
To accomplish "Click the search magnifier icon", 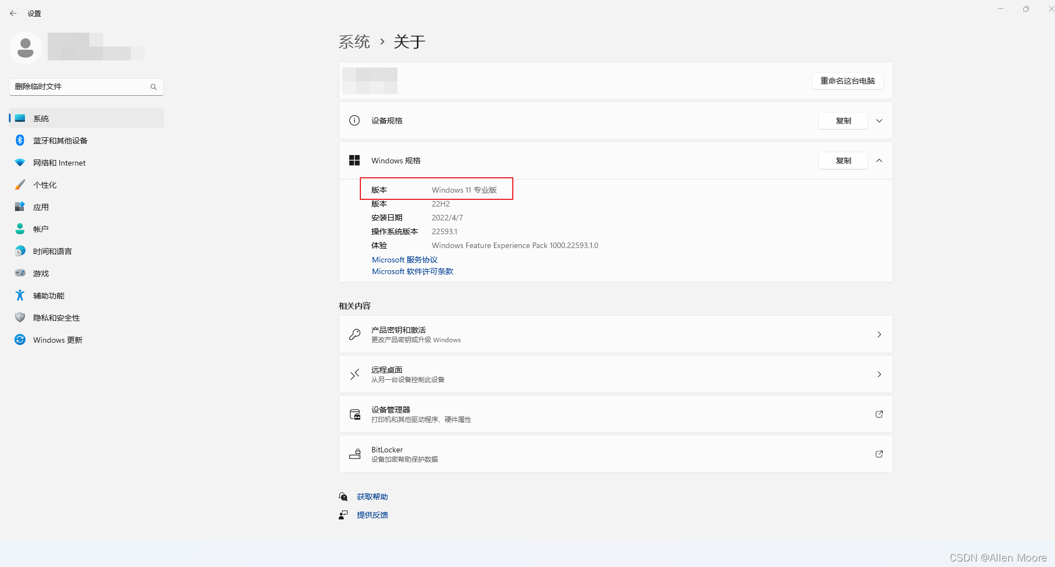I will 154,87.
